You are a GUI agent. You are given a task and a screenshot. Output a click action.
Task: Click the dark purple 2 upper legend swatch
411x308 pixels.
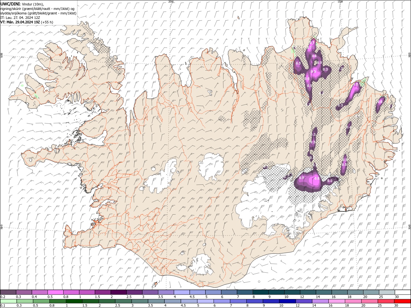(x=118, y=292)
